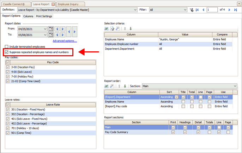Click the first icon in Selection criteria toolbar
The height and width of the screenshot is (153, 242).
click(107, 28)
